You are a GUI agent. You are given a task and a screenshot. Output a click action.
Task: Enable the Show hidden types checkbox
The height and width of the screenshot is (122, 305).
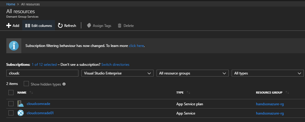26,84
